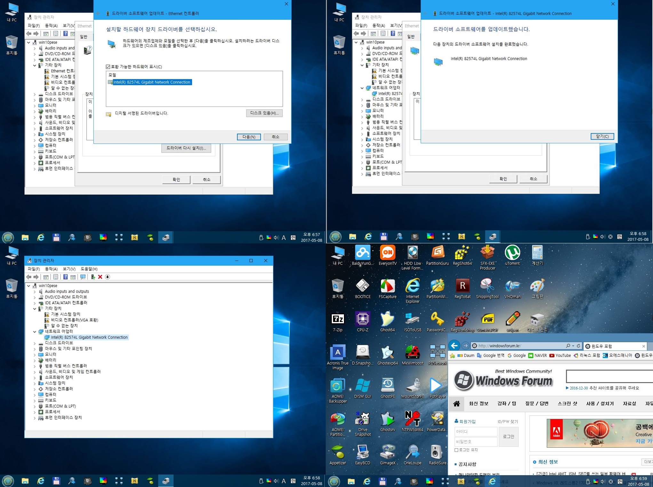Image resolution: width=653 pixels, height=487 pixels.
Task: Expand Audio inputs and outputs in full Device Manager
Action: [x=35, y=292]
